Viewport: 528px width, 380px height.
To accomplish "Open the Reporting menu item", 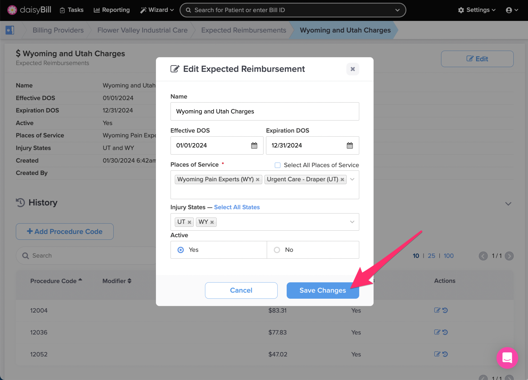I will coord(112,10).
